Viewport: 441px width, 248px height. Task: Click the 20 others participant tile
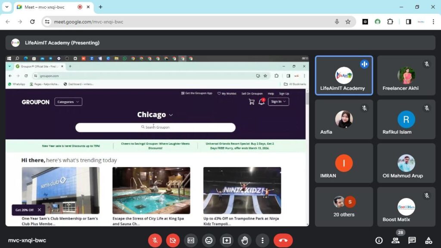pyautogui.click(x=344, y=207)
